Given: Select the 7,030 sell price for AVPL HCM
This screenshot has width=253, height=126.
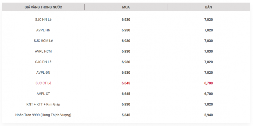Looking at the screenshot, I should click(x=208, y=51).
